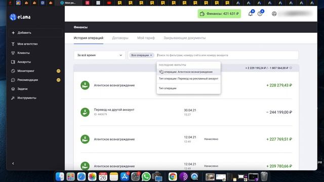
Task: Click the Задачи layers icon
Action: (13, 89)
